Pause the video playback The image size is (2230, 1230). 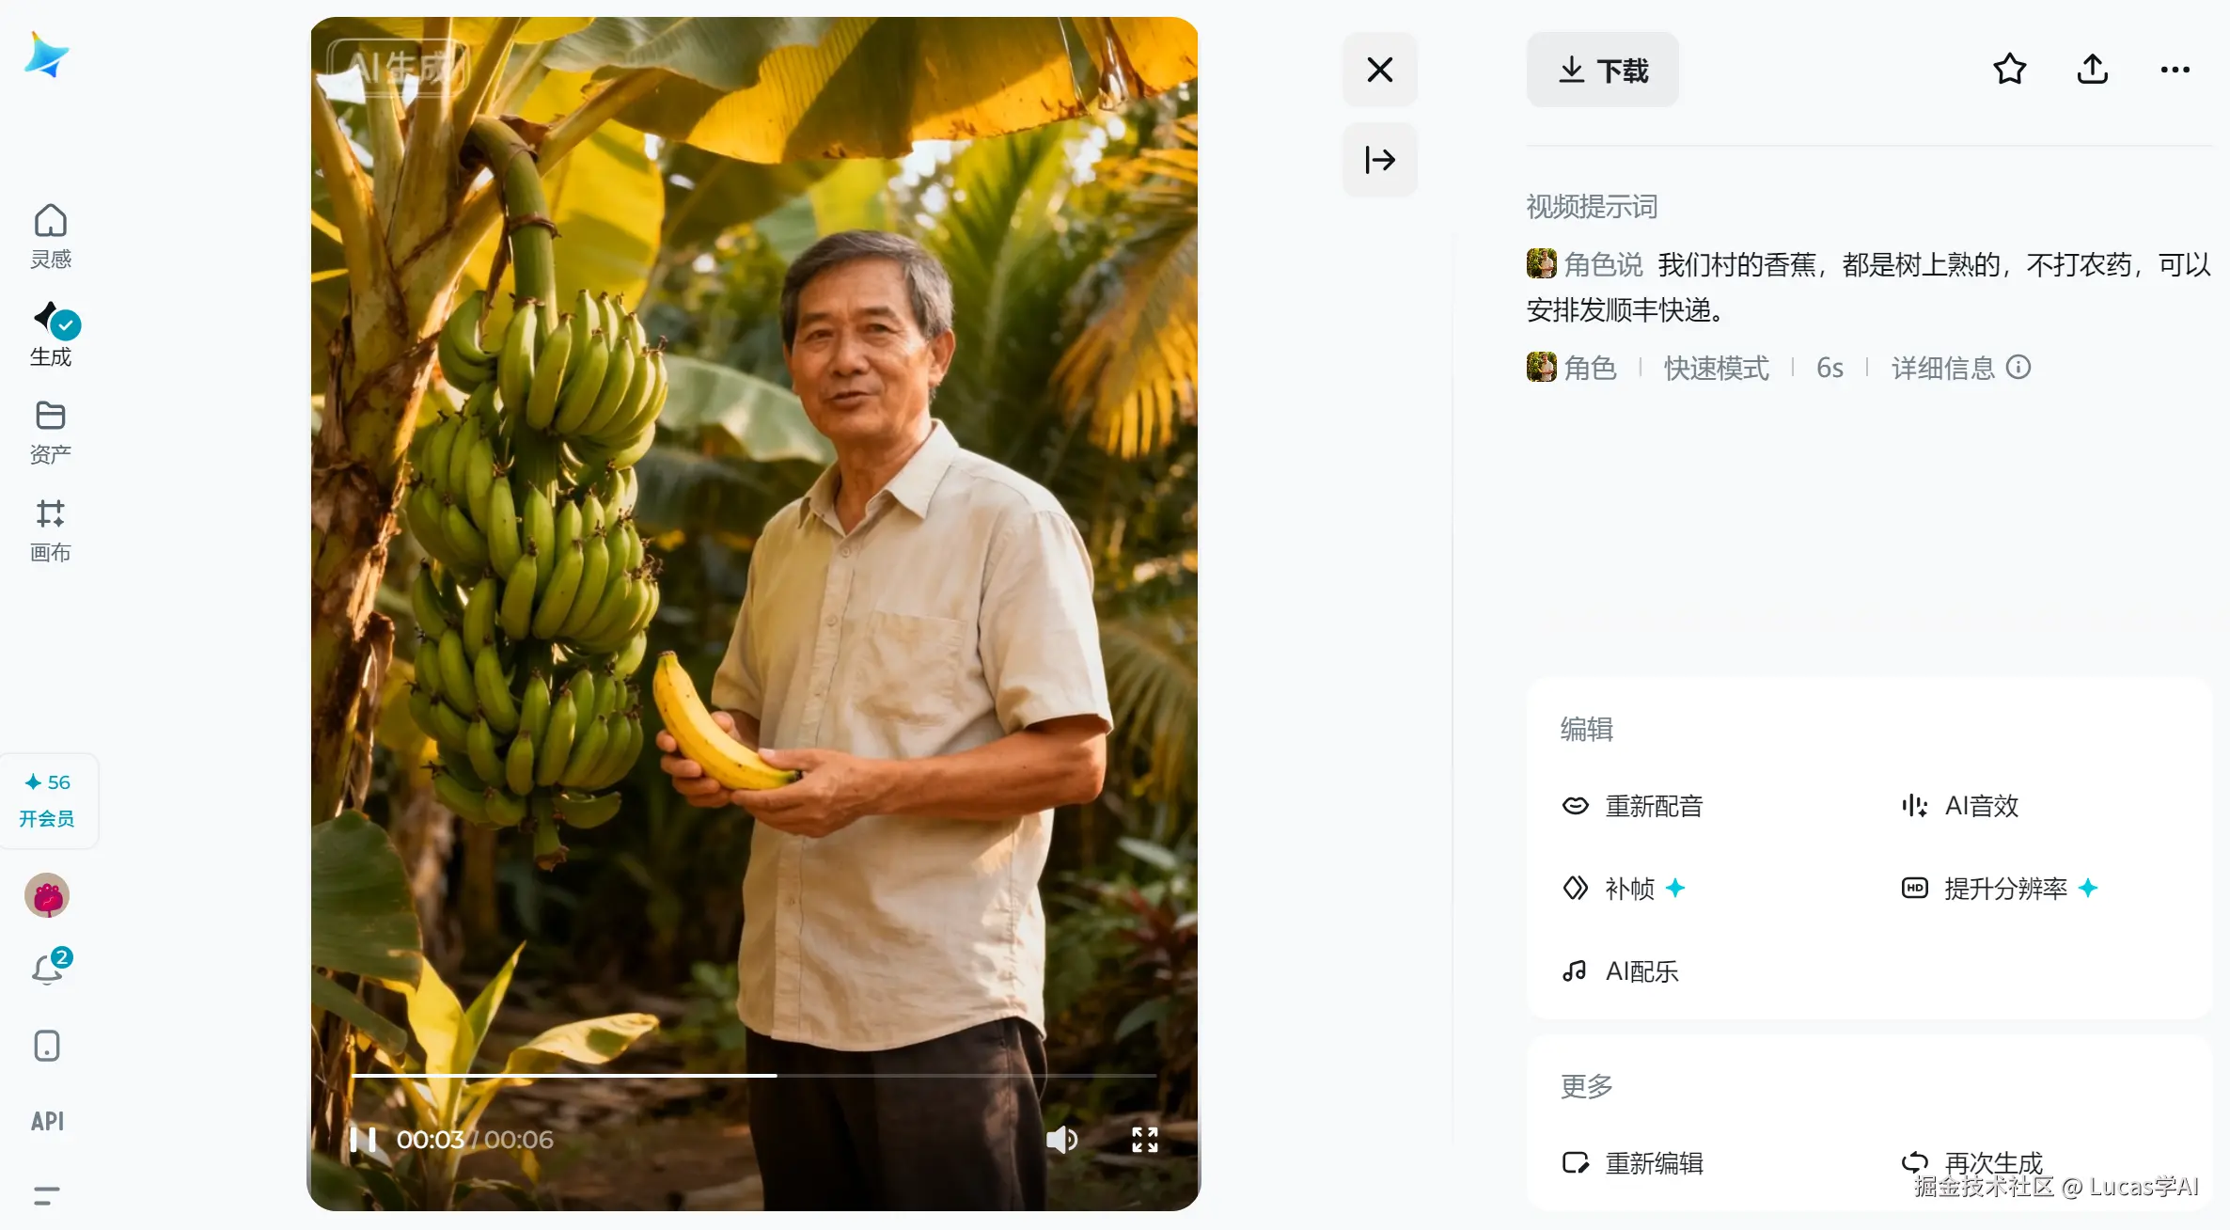pos(363,1140)
